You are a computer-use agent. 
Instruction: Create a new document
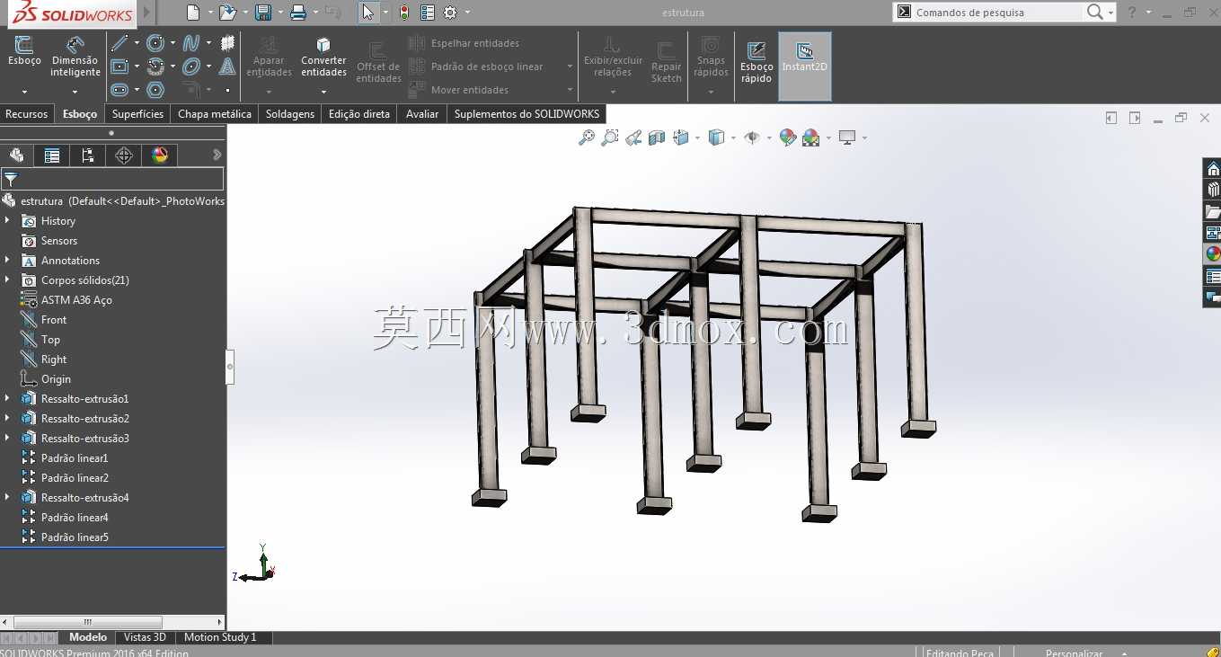[192, 13]
